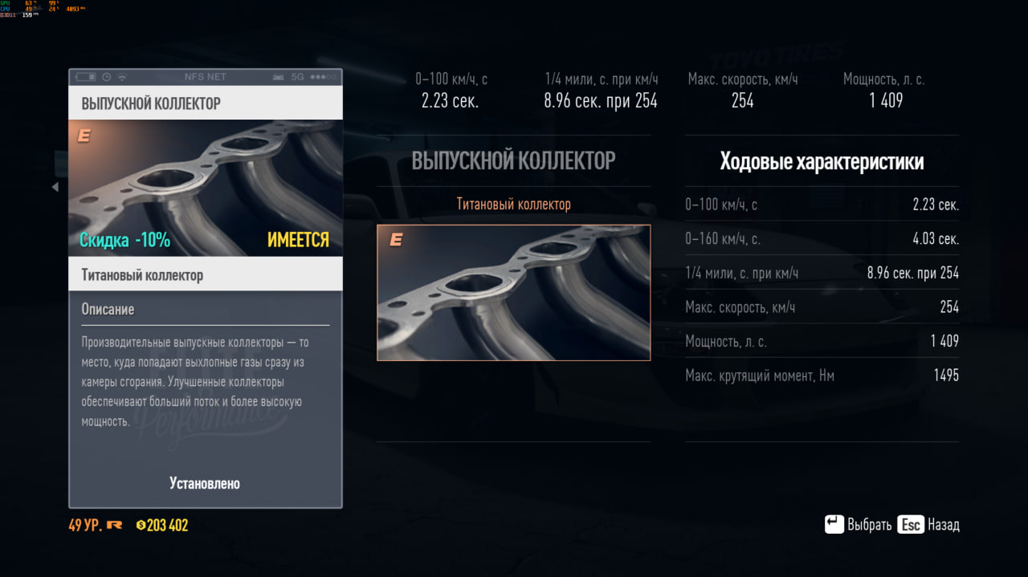Click the top Макс. скорость, км/ч label
The image size is (1028, 577).
(743, 79)
